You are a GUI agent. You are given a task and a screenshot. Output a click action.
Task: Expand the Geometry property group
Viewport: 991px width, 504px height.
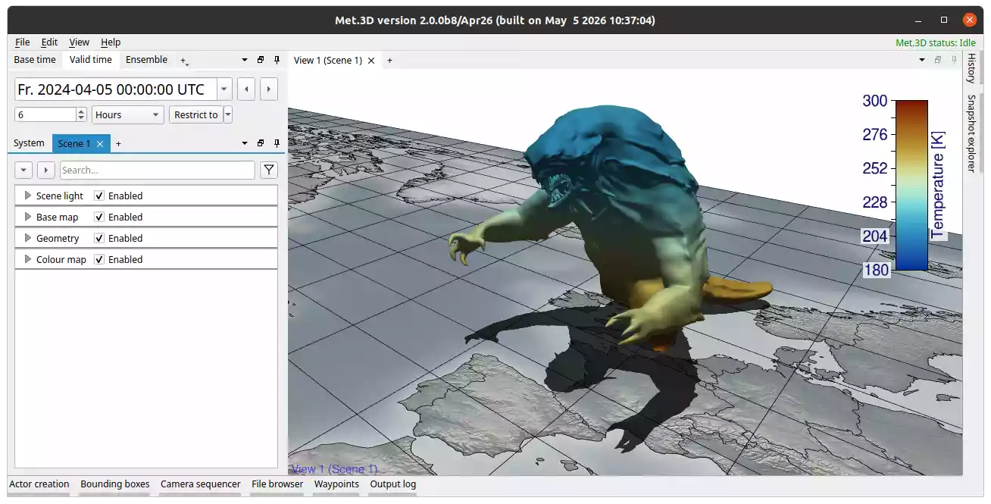28,238
